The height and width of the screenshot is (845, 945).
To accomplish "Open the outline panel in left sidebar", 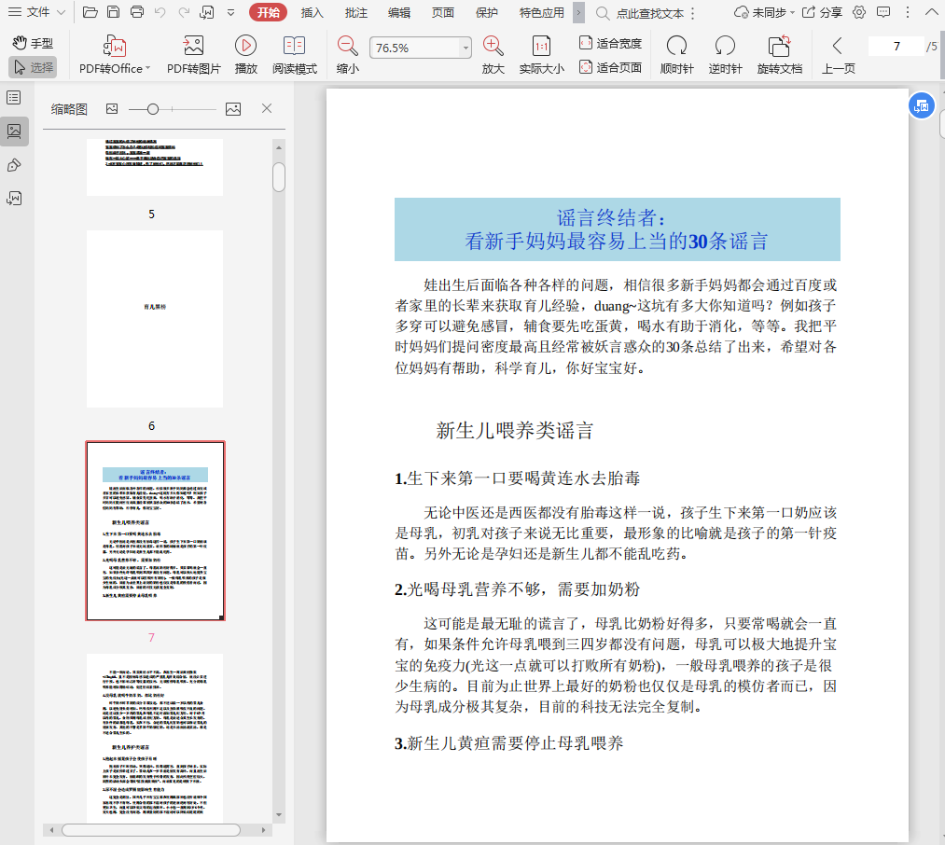I will click(14, 98).
